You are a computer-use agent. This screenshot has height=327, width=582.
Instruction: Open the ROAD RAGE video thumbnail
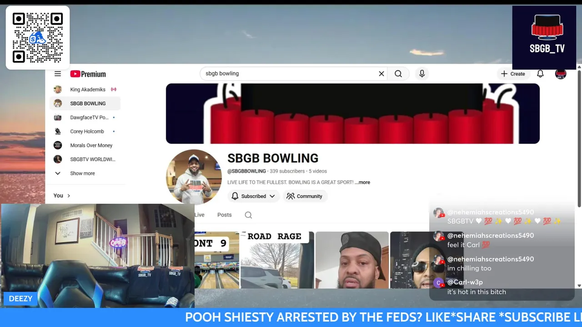[x=277, y=260]
